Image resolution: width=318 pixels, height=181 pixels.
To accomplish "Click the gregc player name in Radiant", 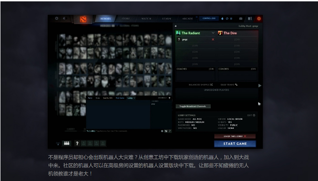I will [x=185, y=39].
